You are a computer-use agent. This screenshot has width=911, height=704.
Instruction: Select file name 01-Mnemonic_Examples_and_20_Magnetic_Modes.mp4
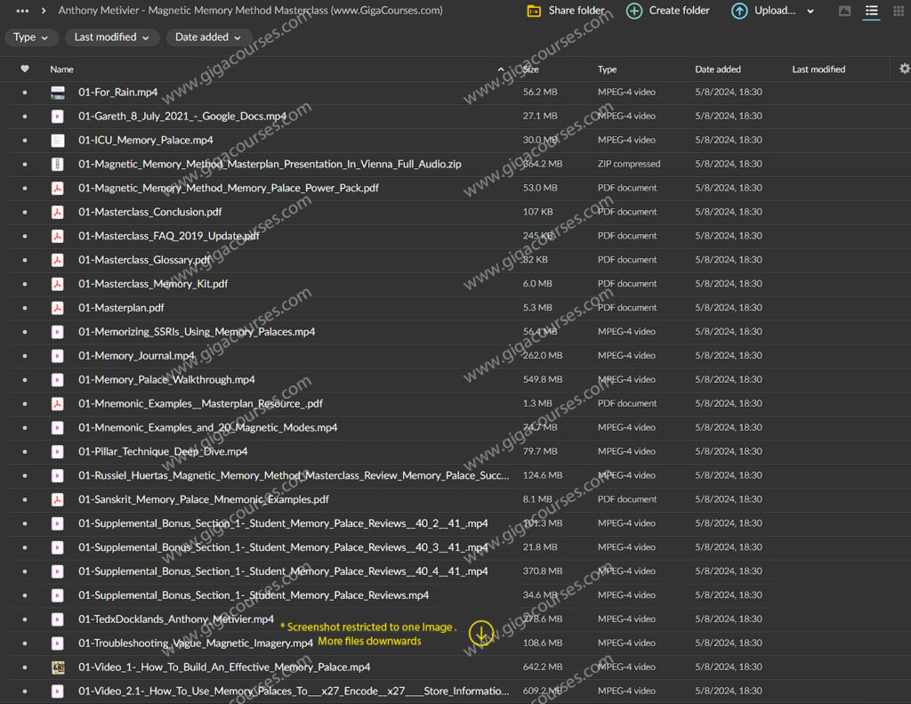(x=208, y=428)
